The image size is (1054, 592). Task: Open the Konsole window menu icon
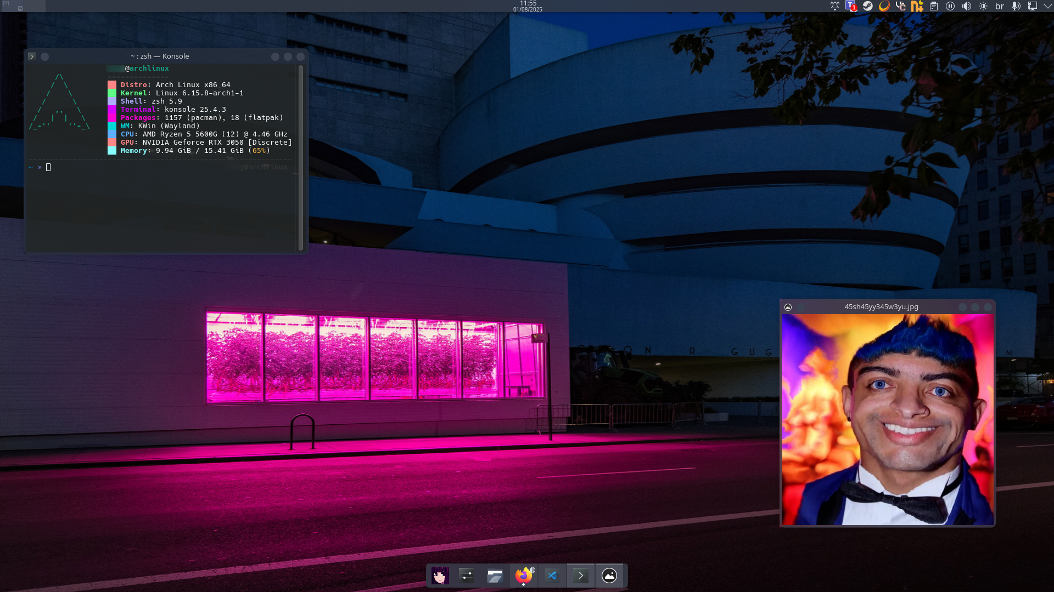tap(32, 56)
